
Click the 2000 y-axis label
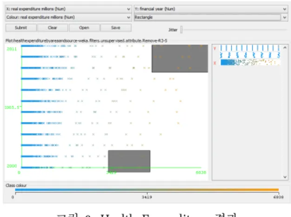12,166
